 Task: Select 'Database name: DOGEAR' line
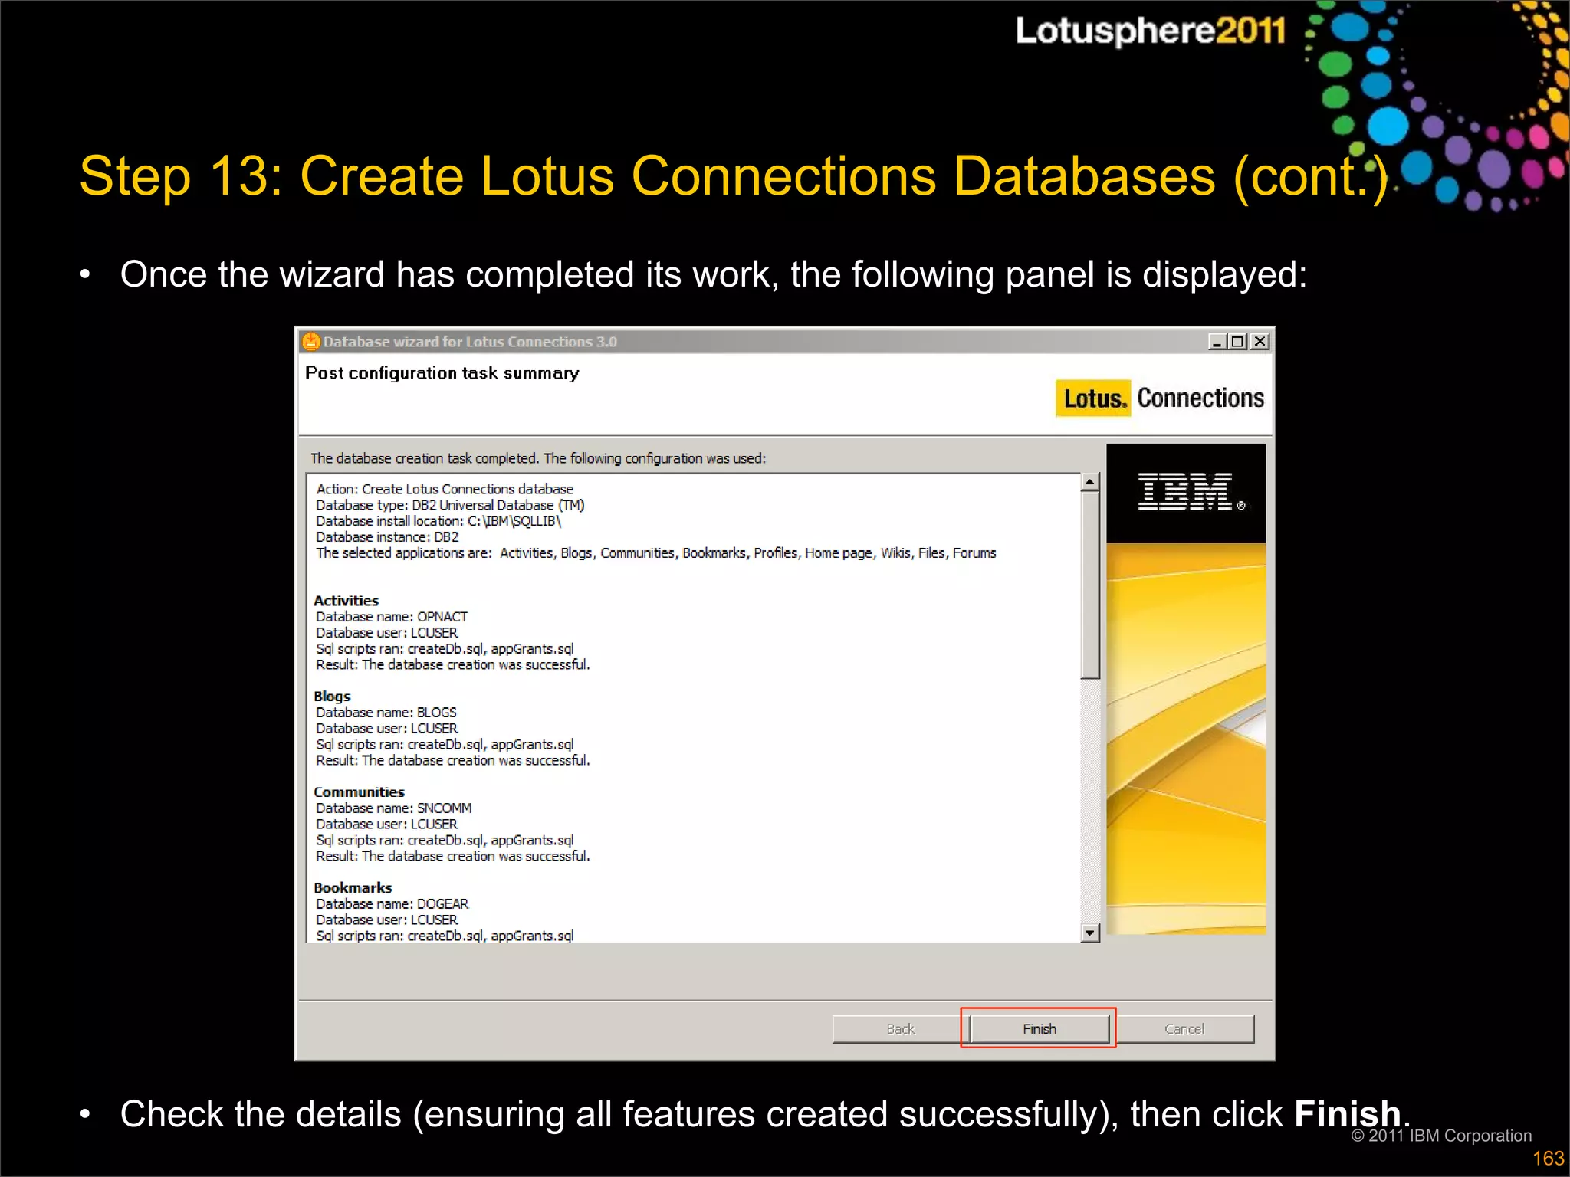(392, 904)
